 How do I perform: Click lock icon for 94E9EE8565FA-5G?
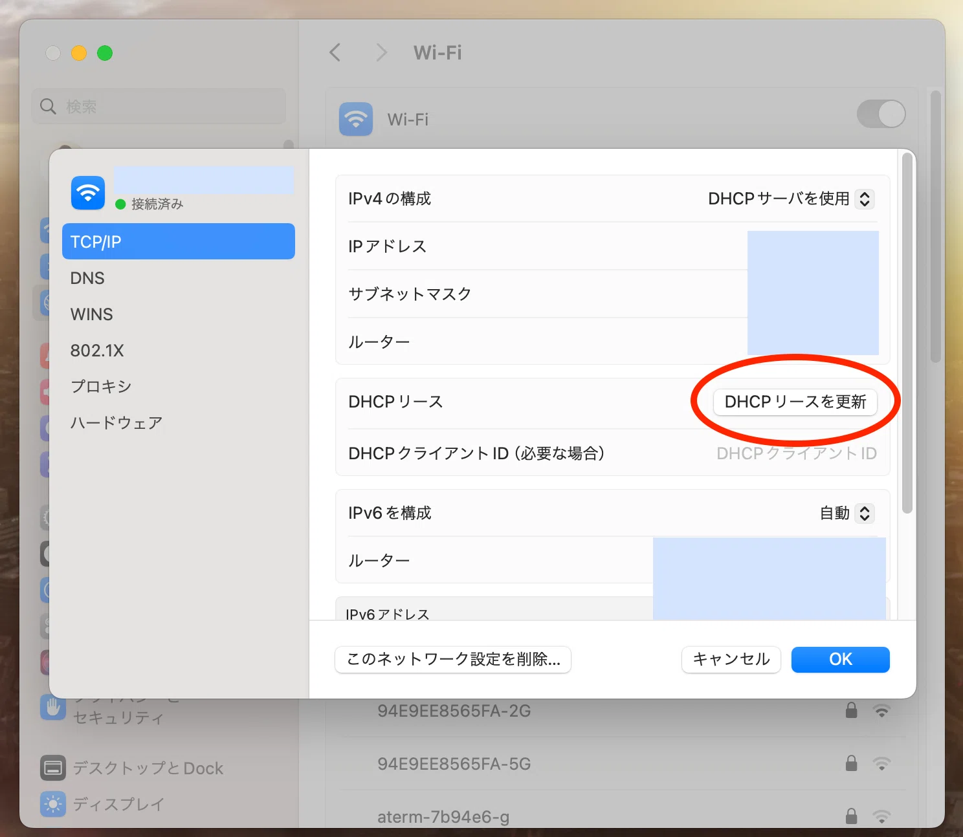click(851, 763)
